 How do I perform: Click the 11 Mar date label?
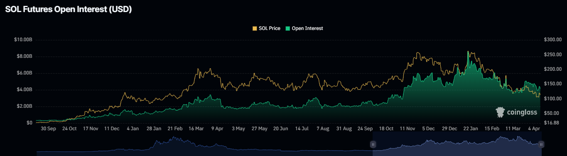click(x=513, y=129)
